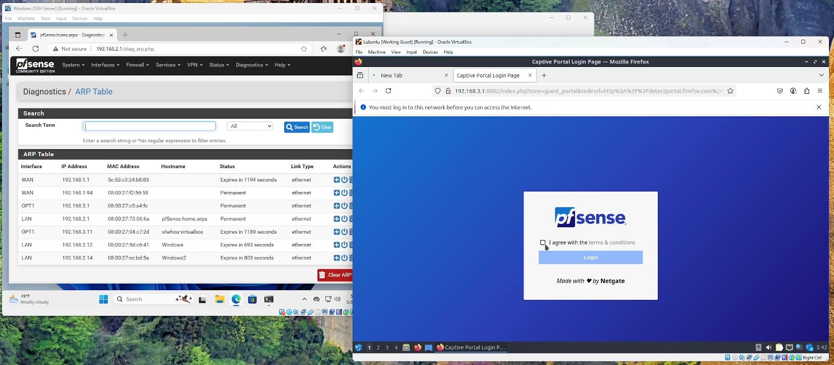Image resolution: width=834 pixels, height=365 pixels.
Task: Click the red Clear ARP button
Action: (335, 275)
